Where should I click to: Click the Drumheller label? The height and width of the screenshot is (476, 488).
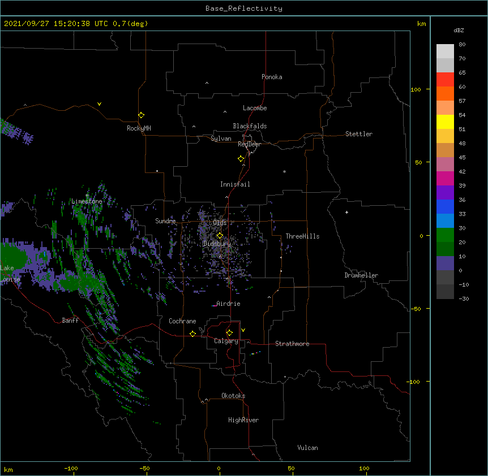pos(361,275)
